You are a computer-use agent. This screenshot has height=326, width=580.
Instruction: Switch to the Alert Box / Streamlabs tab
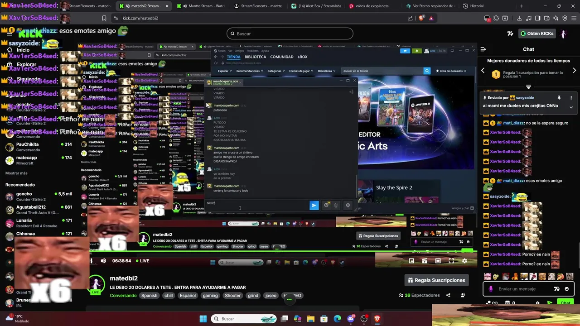coord(316,6)
